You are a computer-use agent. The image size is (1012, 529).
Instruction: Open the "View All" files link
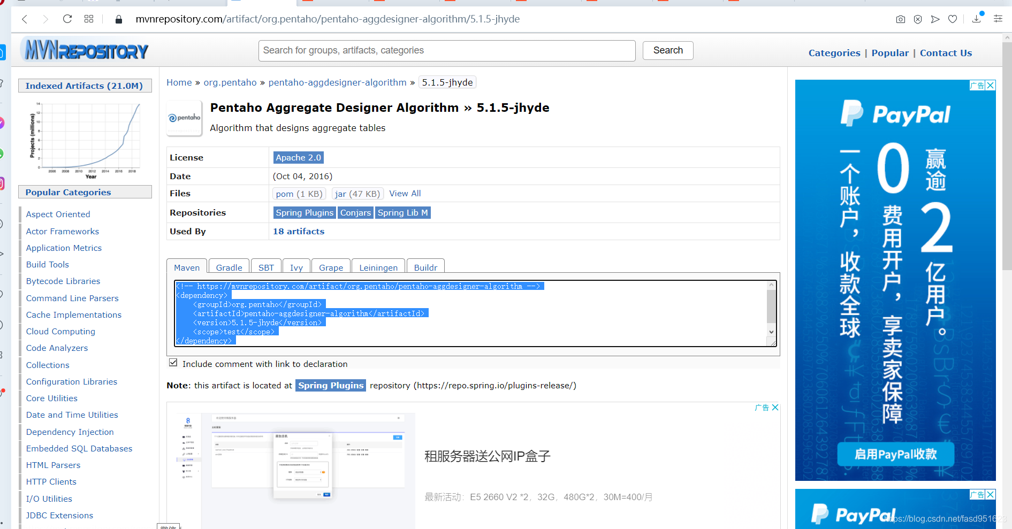405,193
